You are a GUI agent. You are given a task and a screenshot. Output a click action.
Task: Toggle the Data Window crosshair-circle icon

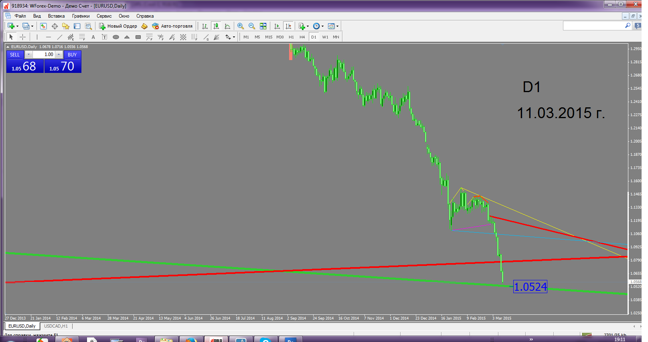point(55,26)
